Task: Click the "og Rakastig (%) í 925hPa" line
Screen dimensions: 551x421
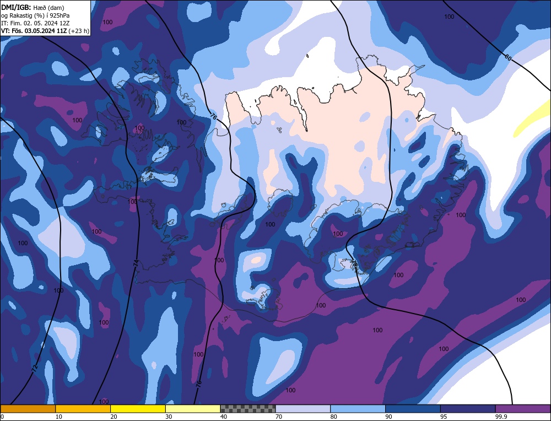Action: click(35, 15)
